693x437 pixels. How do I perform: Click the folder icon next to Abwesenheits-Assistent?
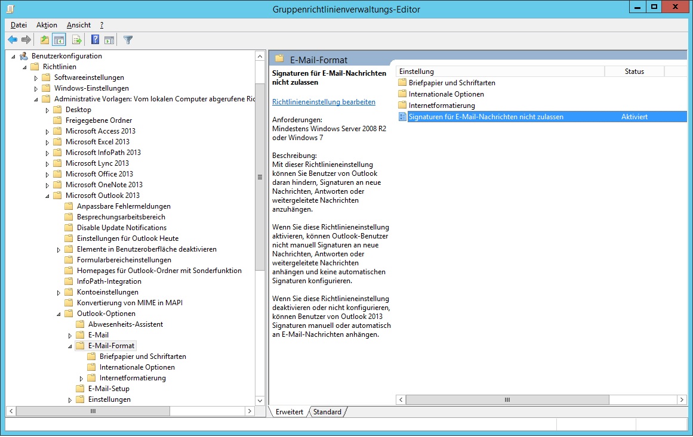tap(80, 324)
